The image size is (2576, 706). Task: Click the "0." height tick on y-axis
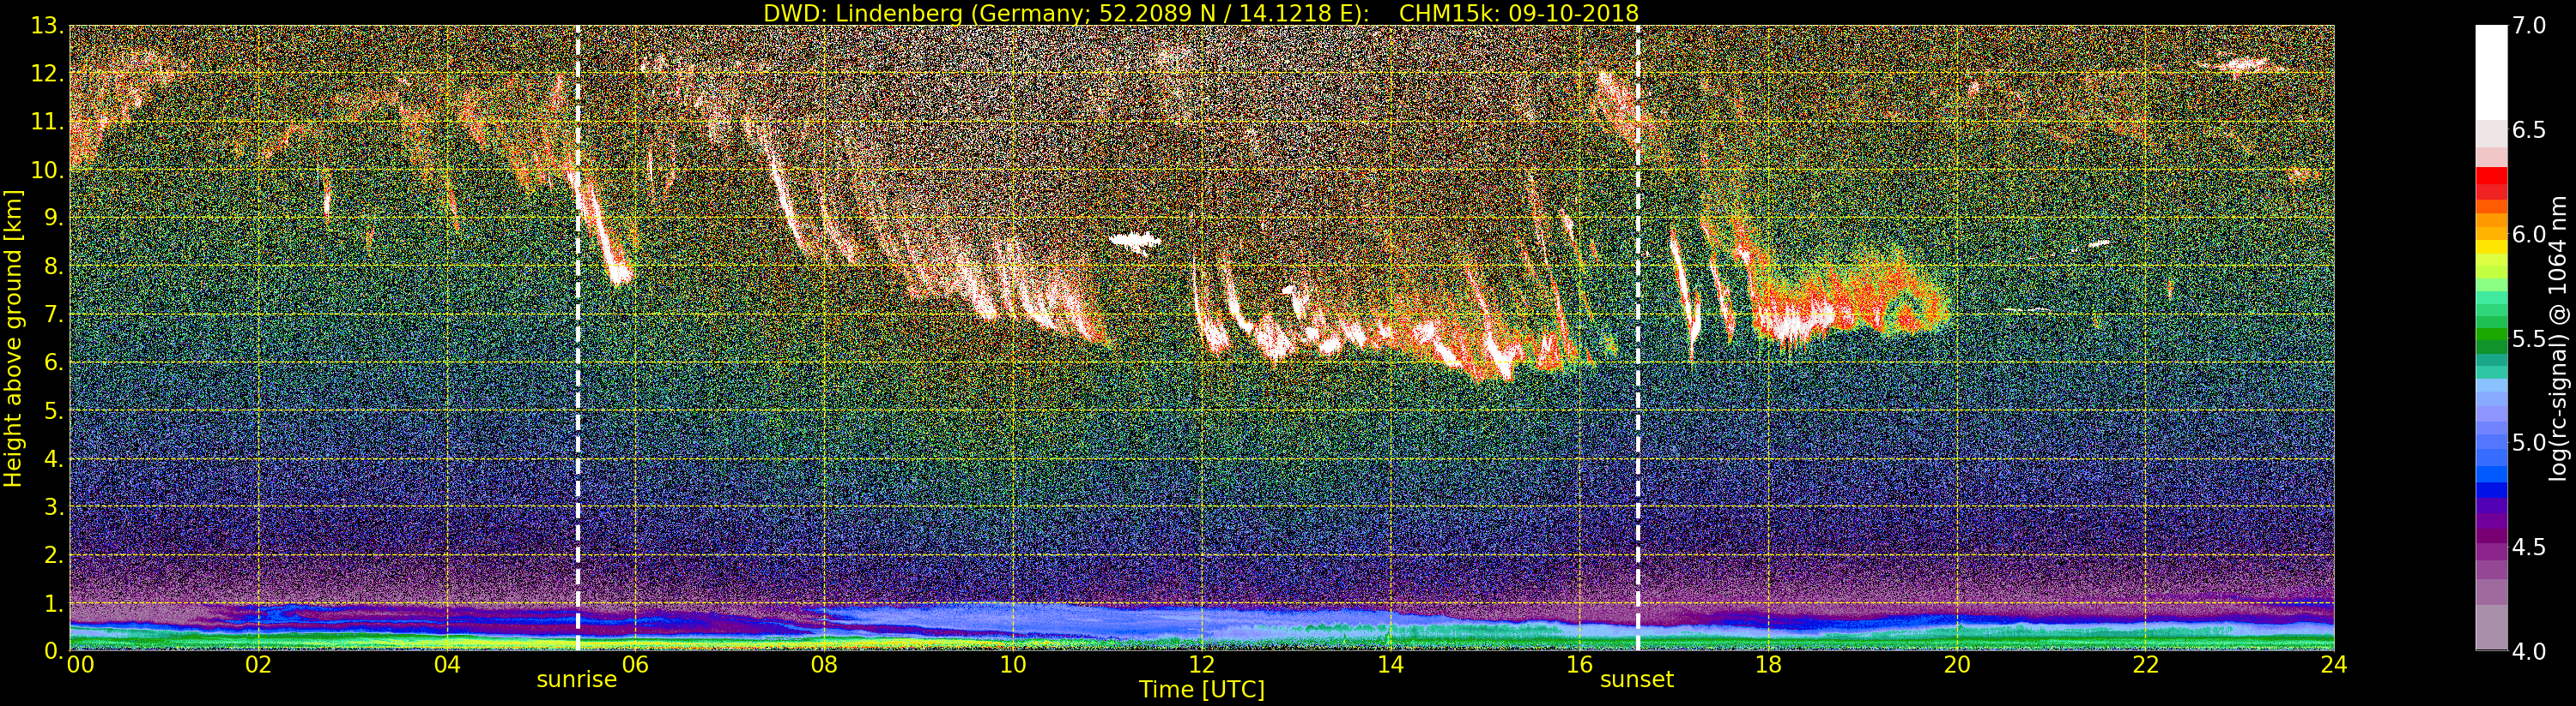tap(53, 651)
